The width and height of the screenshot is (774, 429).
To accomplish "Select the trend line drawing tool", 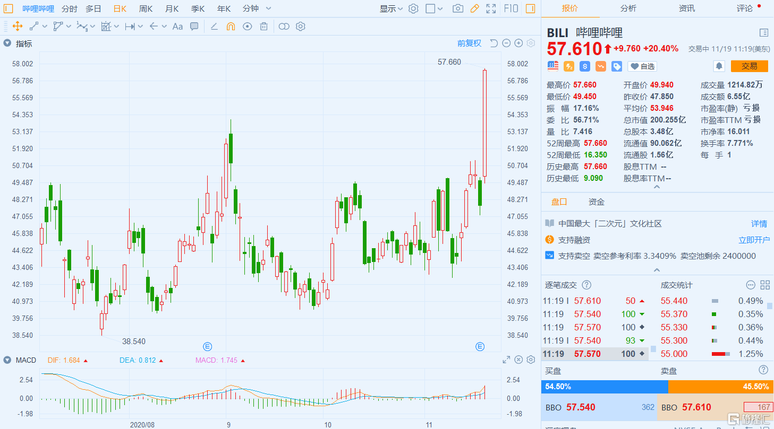I will click(x=34, y=26).
